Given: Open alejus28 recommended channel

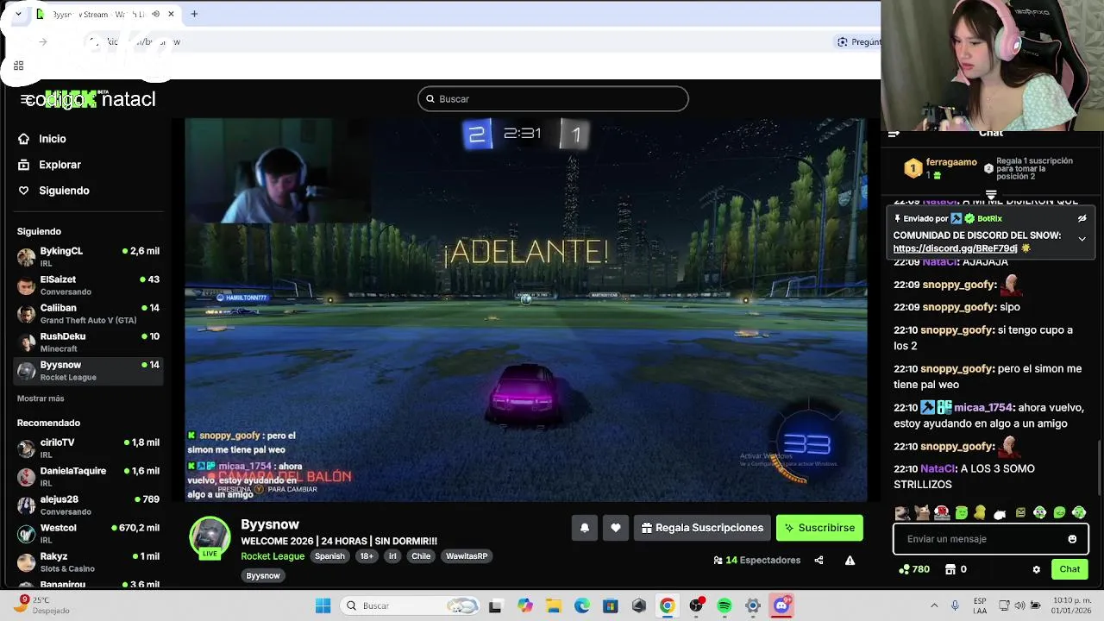Looking at the screenshot, I should pyautogui.click(x=89, y=505).
